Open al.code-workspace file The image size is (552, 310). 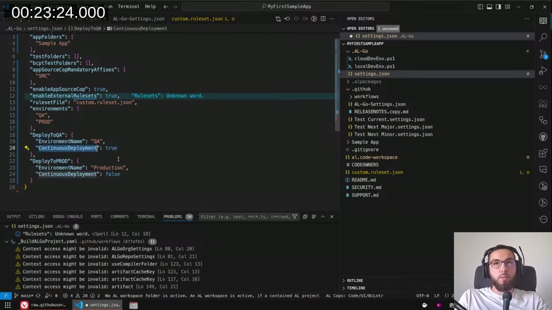[x=374, y=157]
